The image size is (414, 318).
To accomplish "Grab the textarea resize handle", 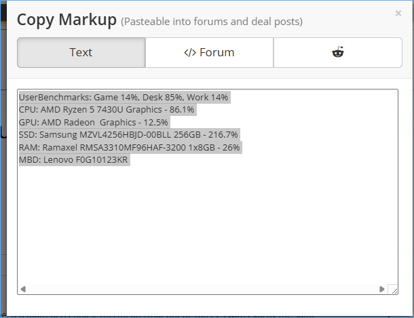I will pyautogui.click(x=393, y=290).
